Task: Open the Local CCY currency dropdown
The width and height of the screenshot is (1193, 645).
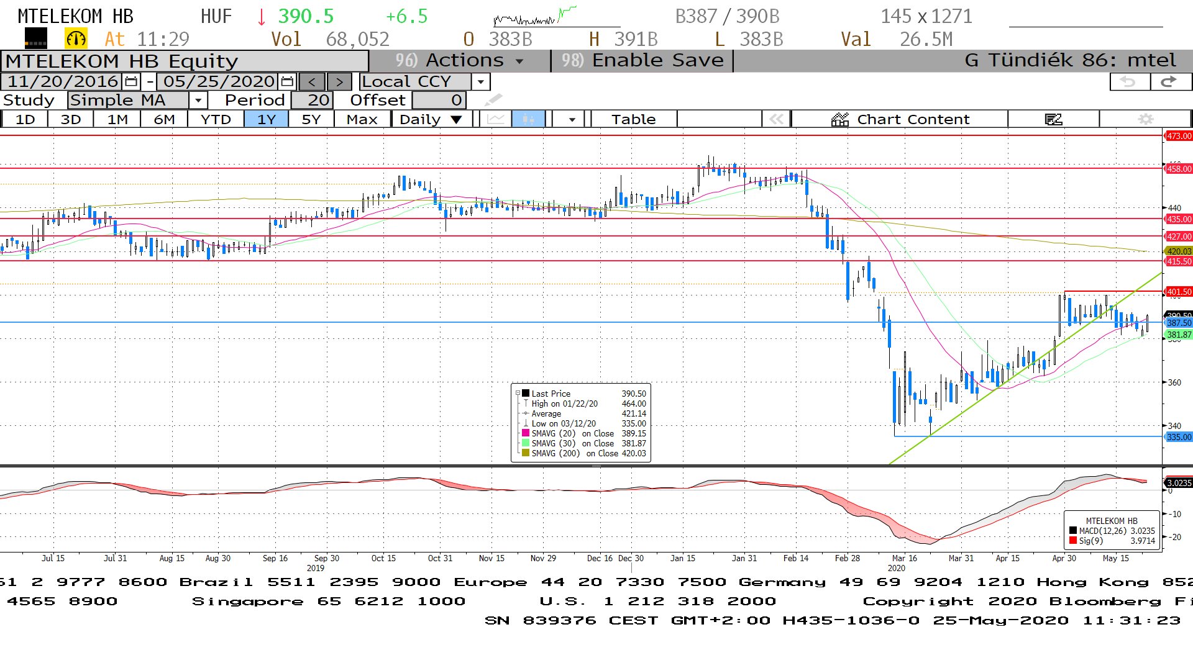Action: click(480, 82)
